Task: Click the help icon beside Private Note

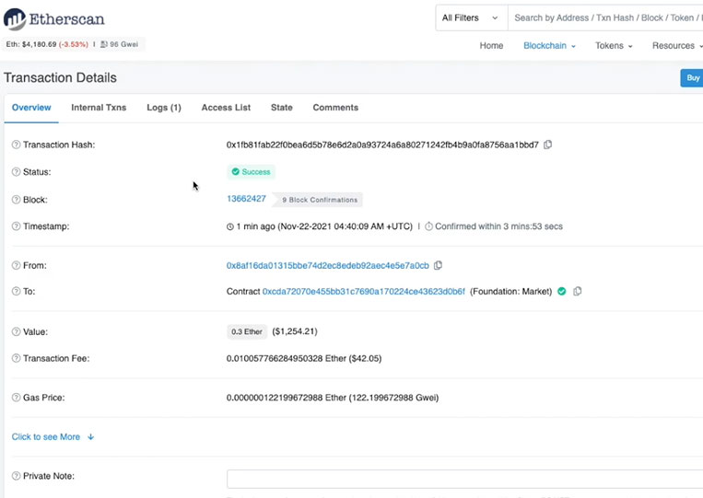Action: click(17, 476)
